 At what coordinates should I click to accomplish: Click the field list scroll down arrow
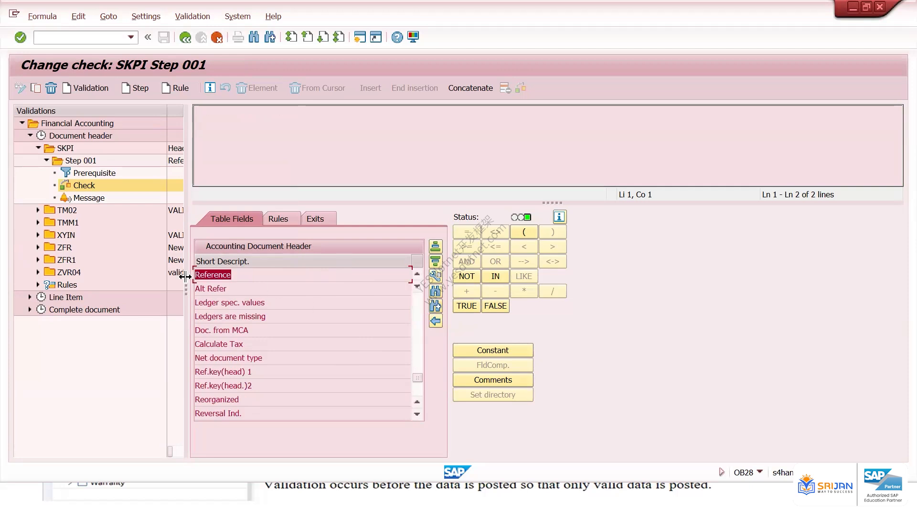click(417, 414)
